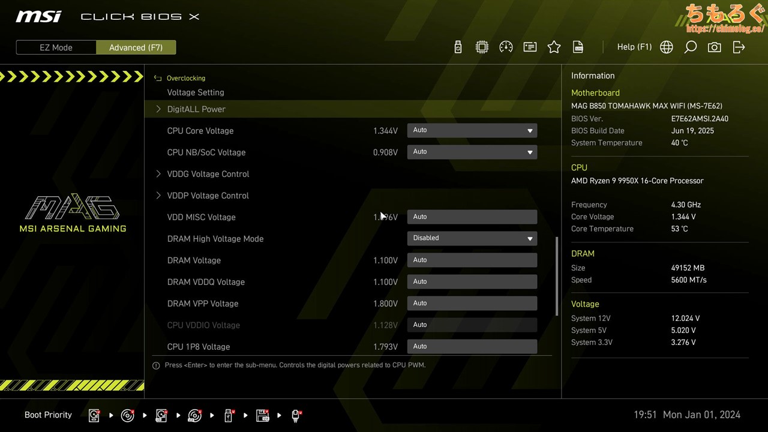Image resolution: width=768 pixels, height=432 pixels.
Task: Click the Help (F1) button
Action: (x=634, y=47)
